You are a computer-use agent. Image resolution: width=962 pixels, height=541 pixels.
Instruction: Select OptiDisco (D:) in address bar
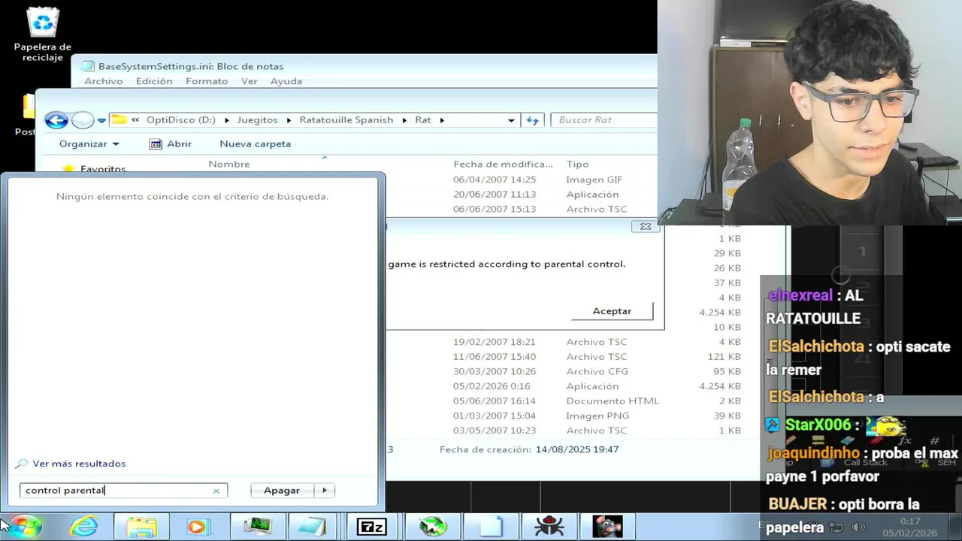click(x=181, y=120)
